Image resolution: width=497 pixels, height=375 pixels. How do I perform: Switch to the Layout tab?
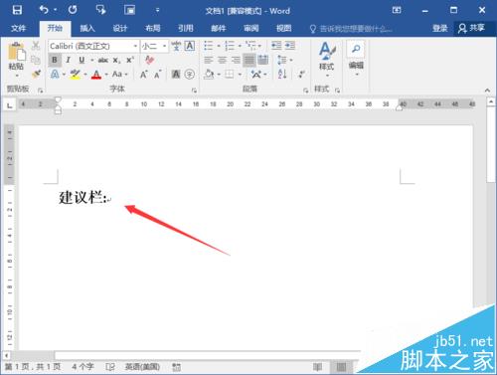tap(153, 28)
